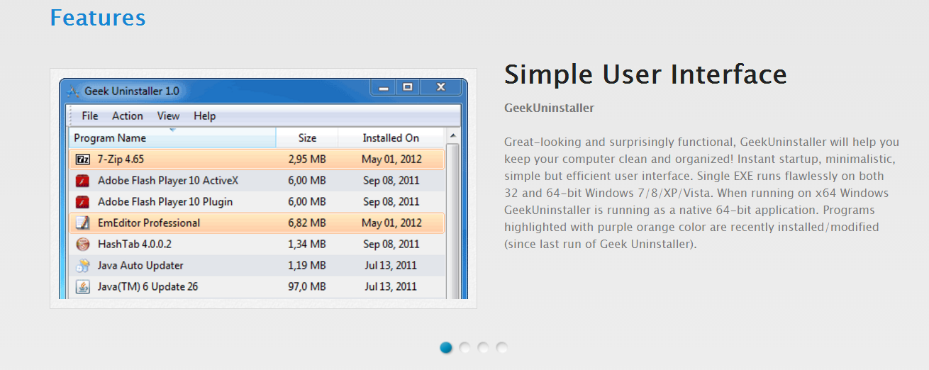Viewport: 929px width, 370px height.
Task: Click the HashTab 4.0.0.2 icon
Action: tap(83, 245)
